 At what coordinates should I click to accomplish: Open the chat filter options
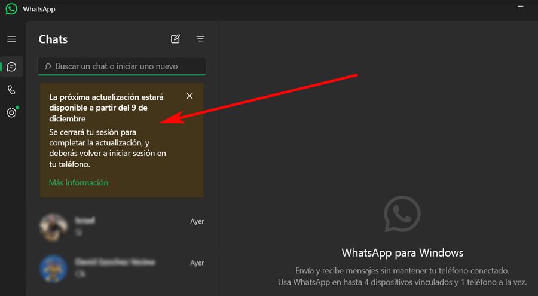[200, 39]
